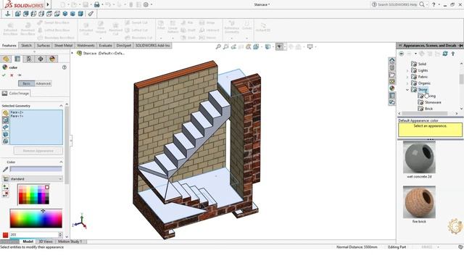Click the red X to cancel color
Image resolution: width=464 pixels, height=261 pixels.
(x=12, y=75)
